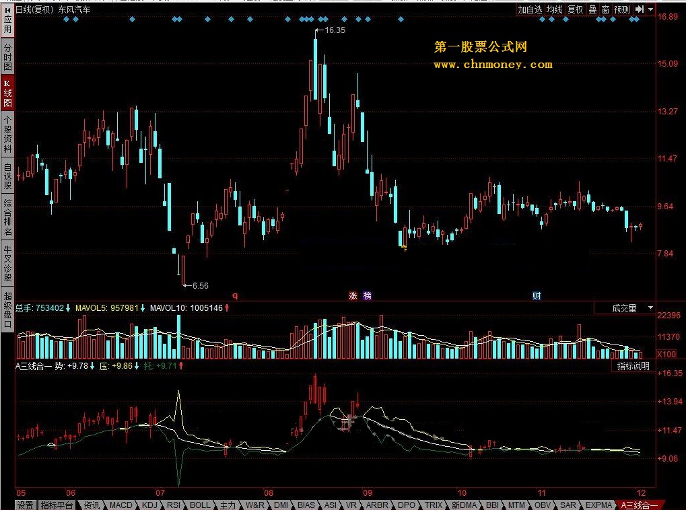Switch to 新DMA indicator tab

pos(465,505)
